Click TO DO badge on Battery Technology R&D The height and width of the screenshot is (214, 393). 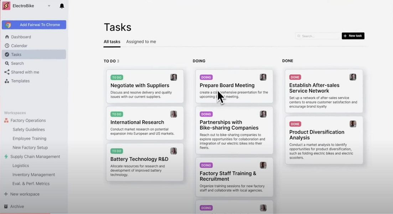(x=117, y=151)
